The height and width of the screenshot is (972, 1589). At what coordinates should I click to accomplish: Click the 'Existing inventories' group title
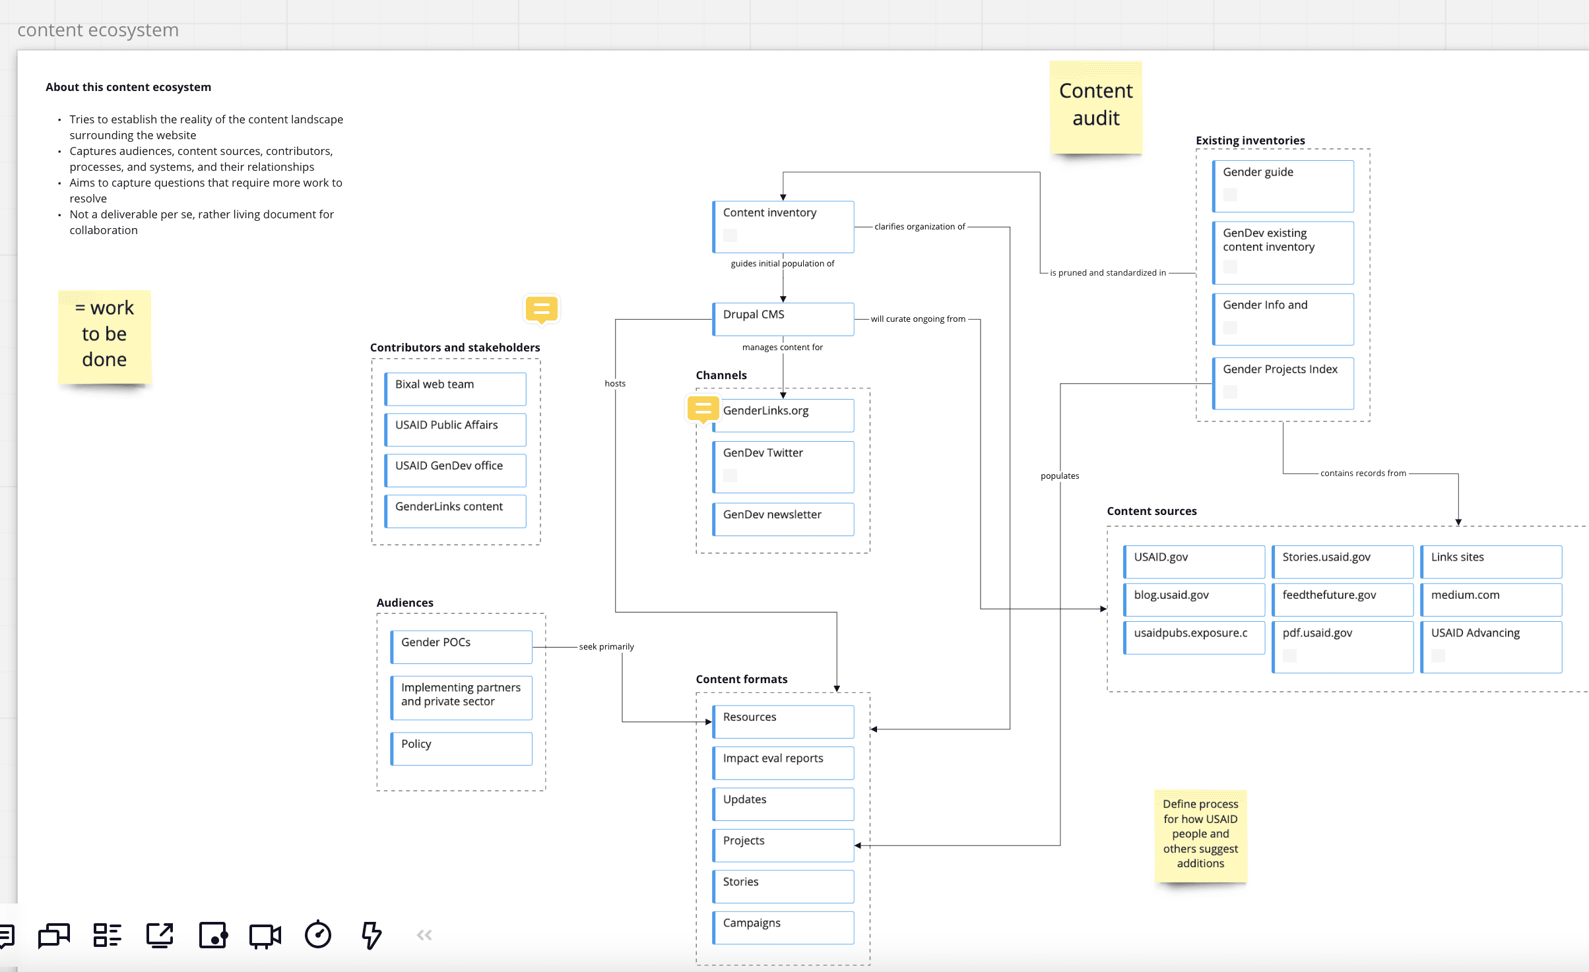point(1250,140)
